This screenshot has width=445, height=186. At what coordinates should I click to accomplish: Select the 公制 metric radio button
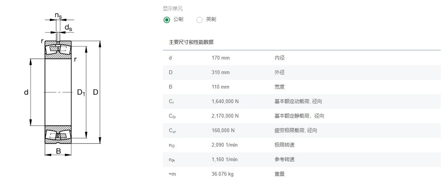pyautogui.click(x=167, y=19)
